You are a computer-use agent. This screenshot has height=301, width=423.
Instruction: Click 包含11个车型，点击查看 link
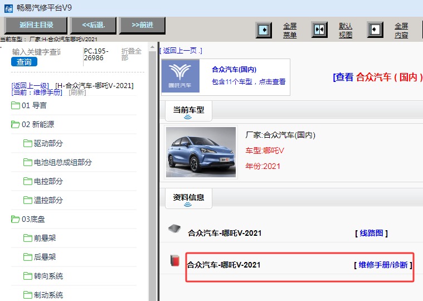click(249, 81)
